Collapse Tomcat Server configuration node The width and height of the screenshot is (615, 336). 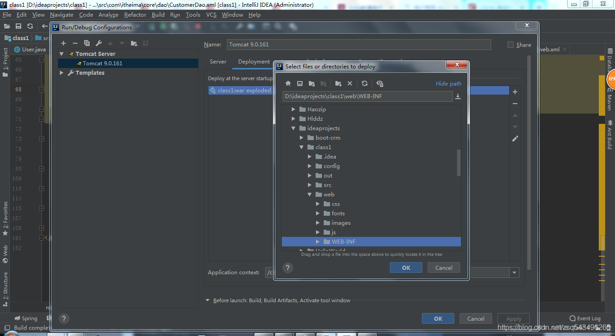[x=62, y=54]
